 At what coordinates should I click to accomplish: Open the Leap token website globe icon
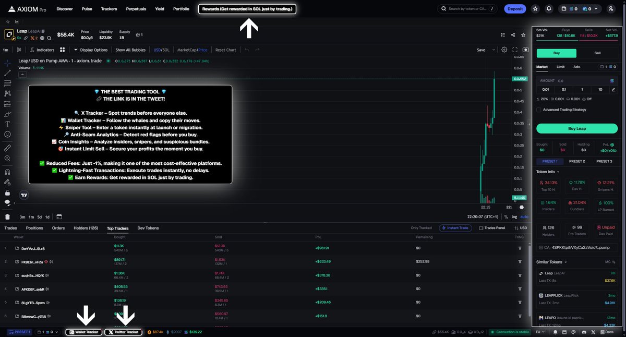tap(42, 38)
